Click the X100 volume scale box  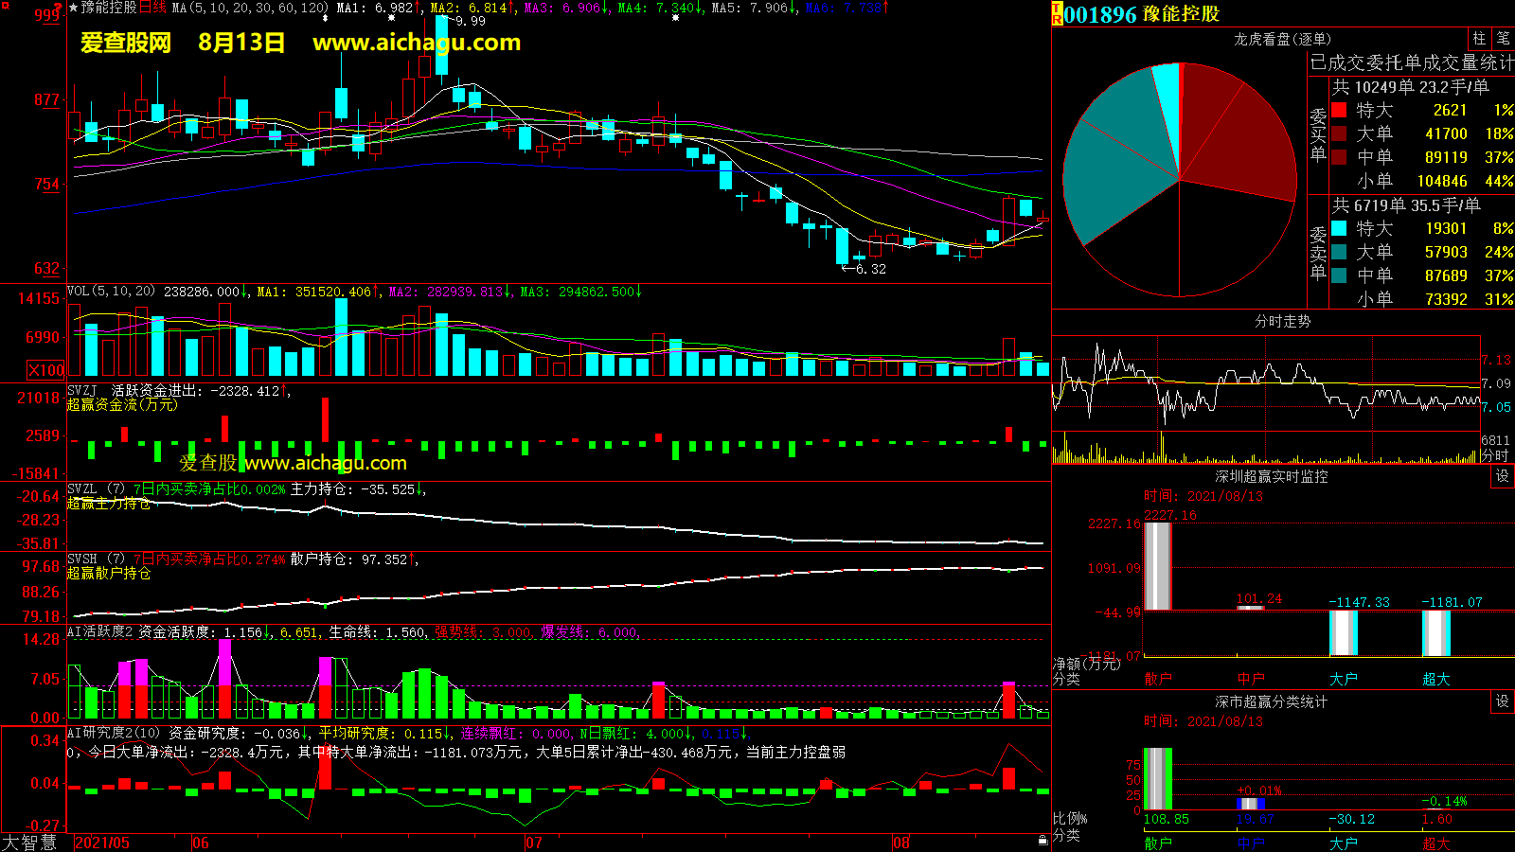(46, 370)
